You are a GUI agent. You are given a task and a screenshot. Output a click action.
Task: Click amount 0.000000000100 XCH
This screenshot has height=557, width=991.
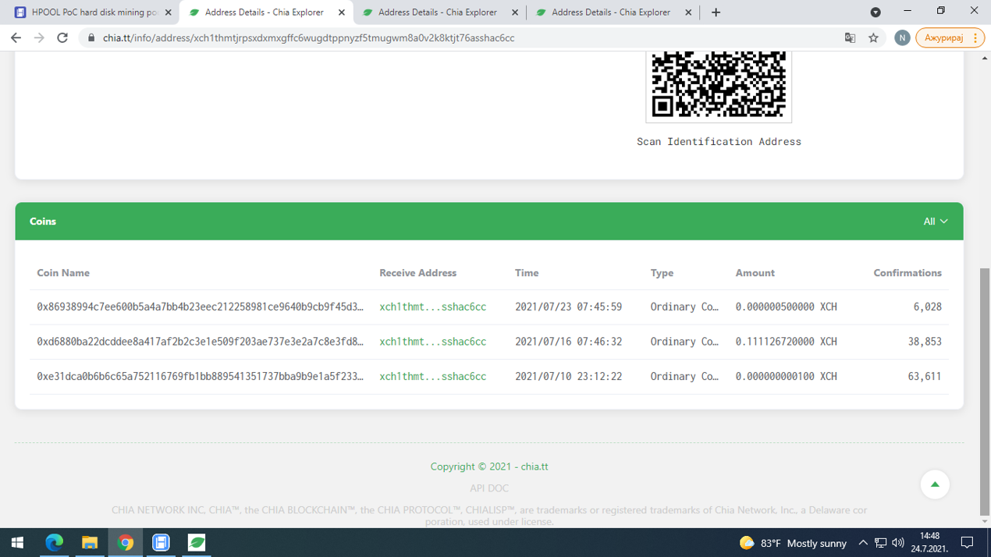point(786,376)
